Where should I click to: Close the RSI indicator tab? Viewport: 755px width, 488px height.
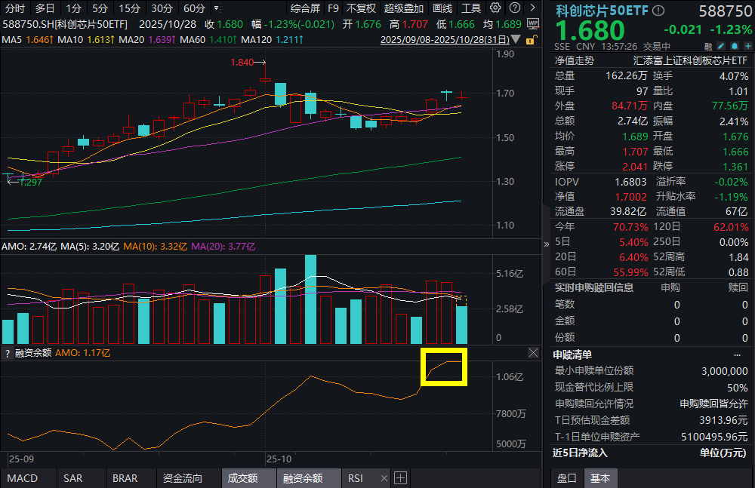click(x=384, y=478)
